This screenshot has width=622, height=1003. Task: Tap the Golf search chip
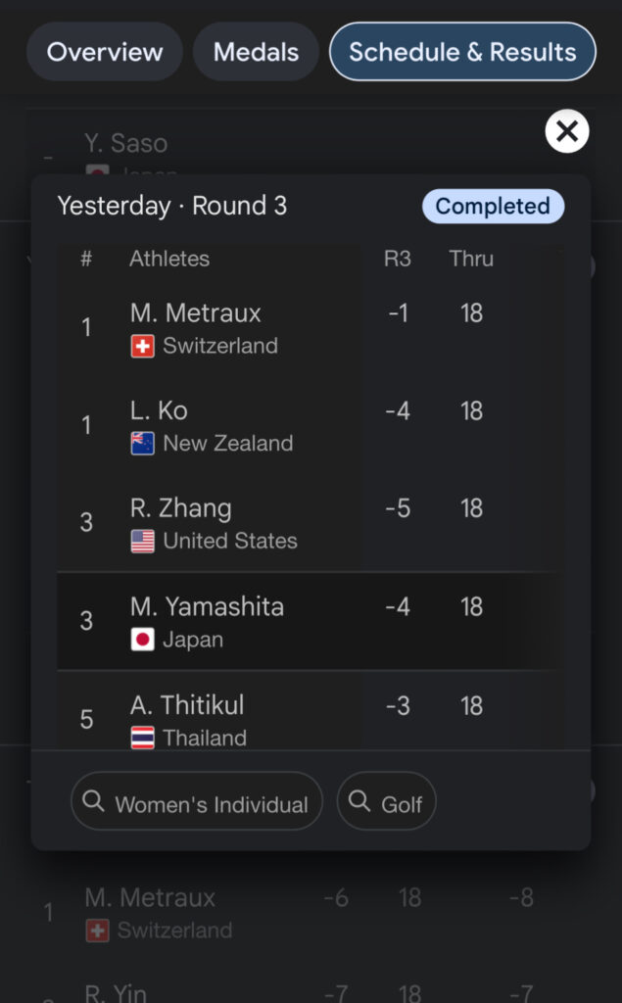[387, 802]
